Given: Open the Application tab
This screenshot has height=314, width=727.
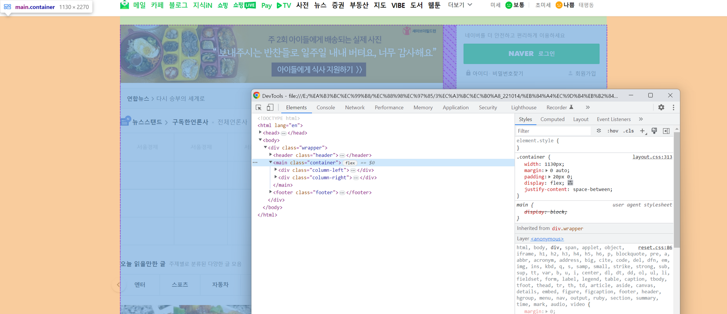Looking at the screenshot, I should point(455,107).
